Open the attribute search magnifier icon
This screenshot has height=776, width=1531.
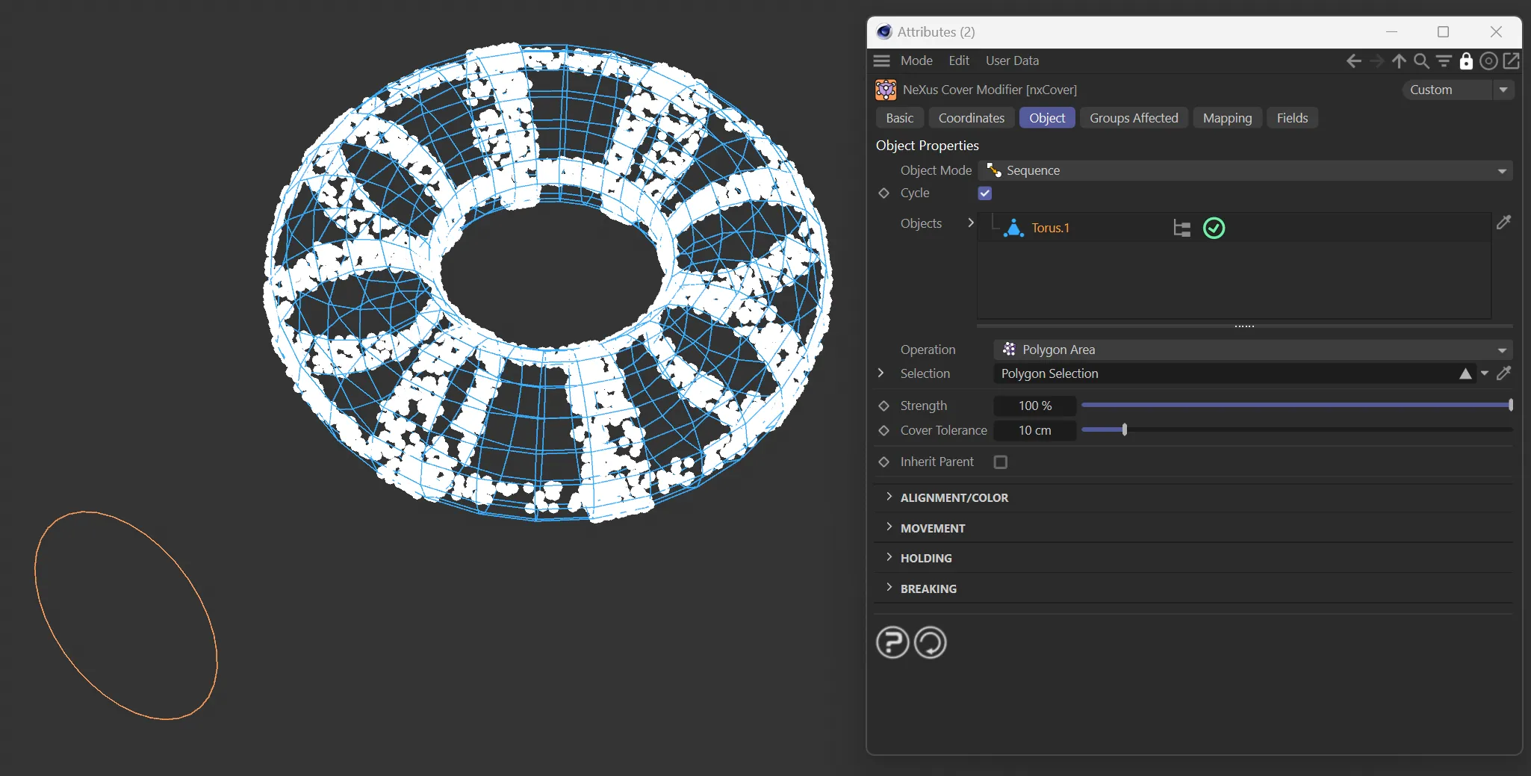click(1421, 61)
